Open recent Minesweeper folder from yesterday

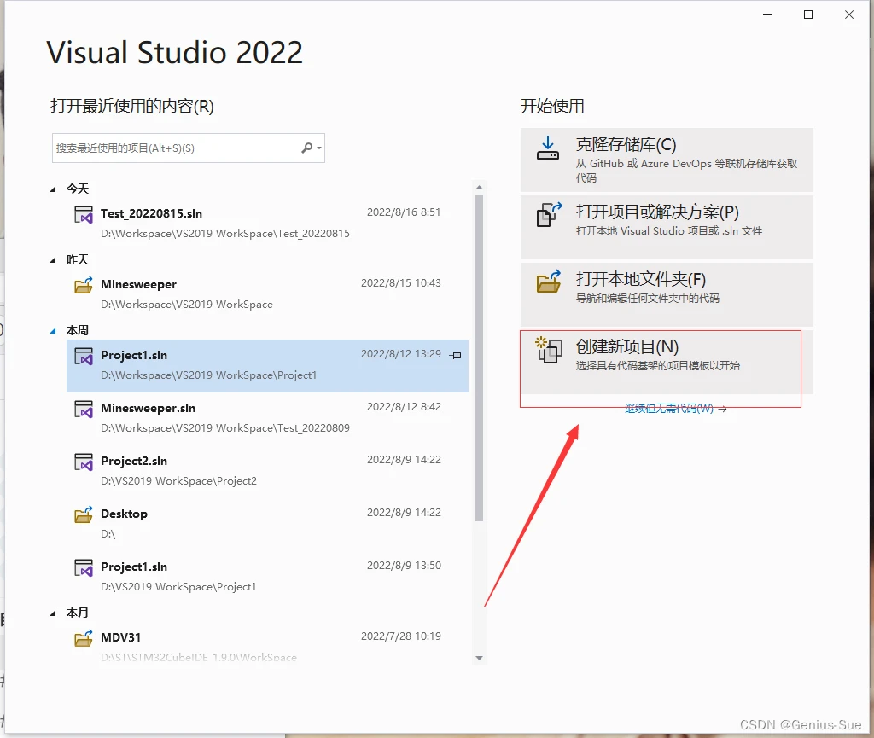click(267, 294)
